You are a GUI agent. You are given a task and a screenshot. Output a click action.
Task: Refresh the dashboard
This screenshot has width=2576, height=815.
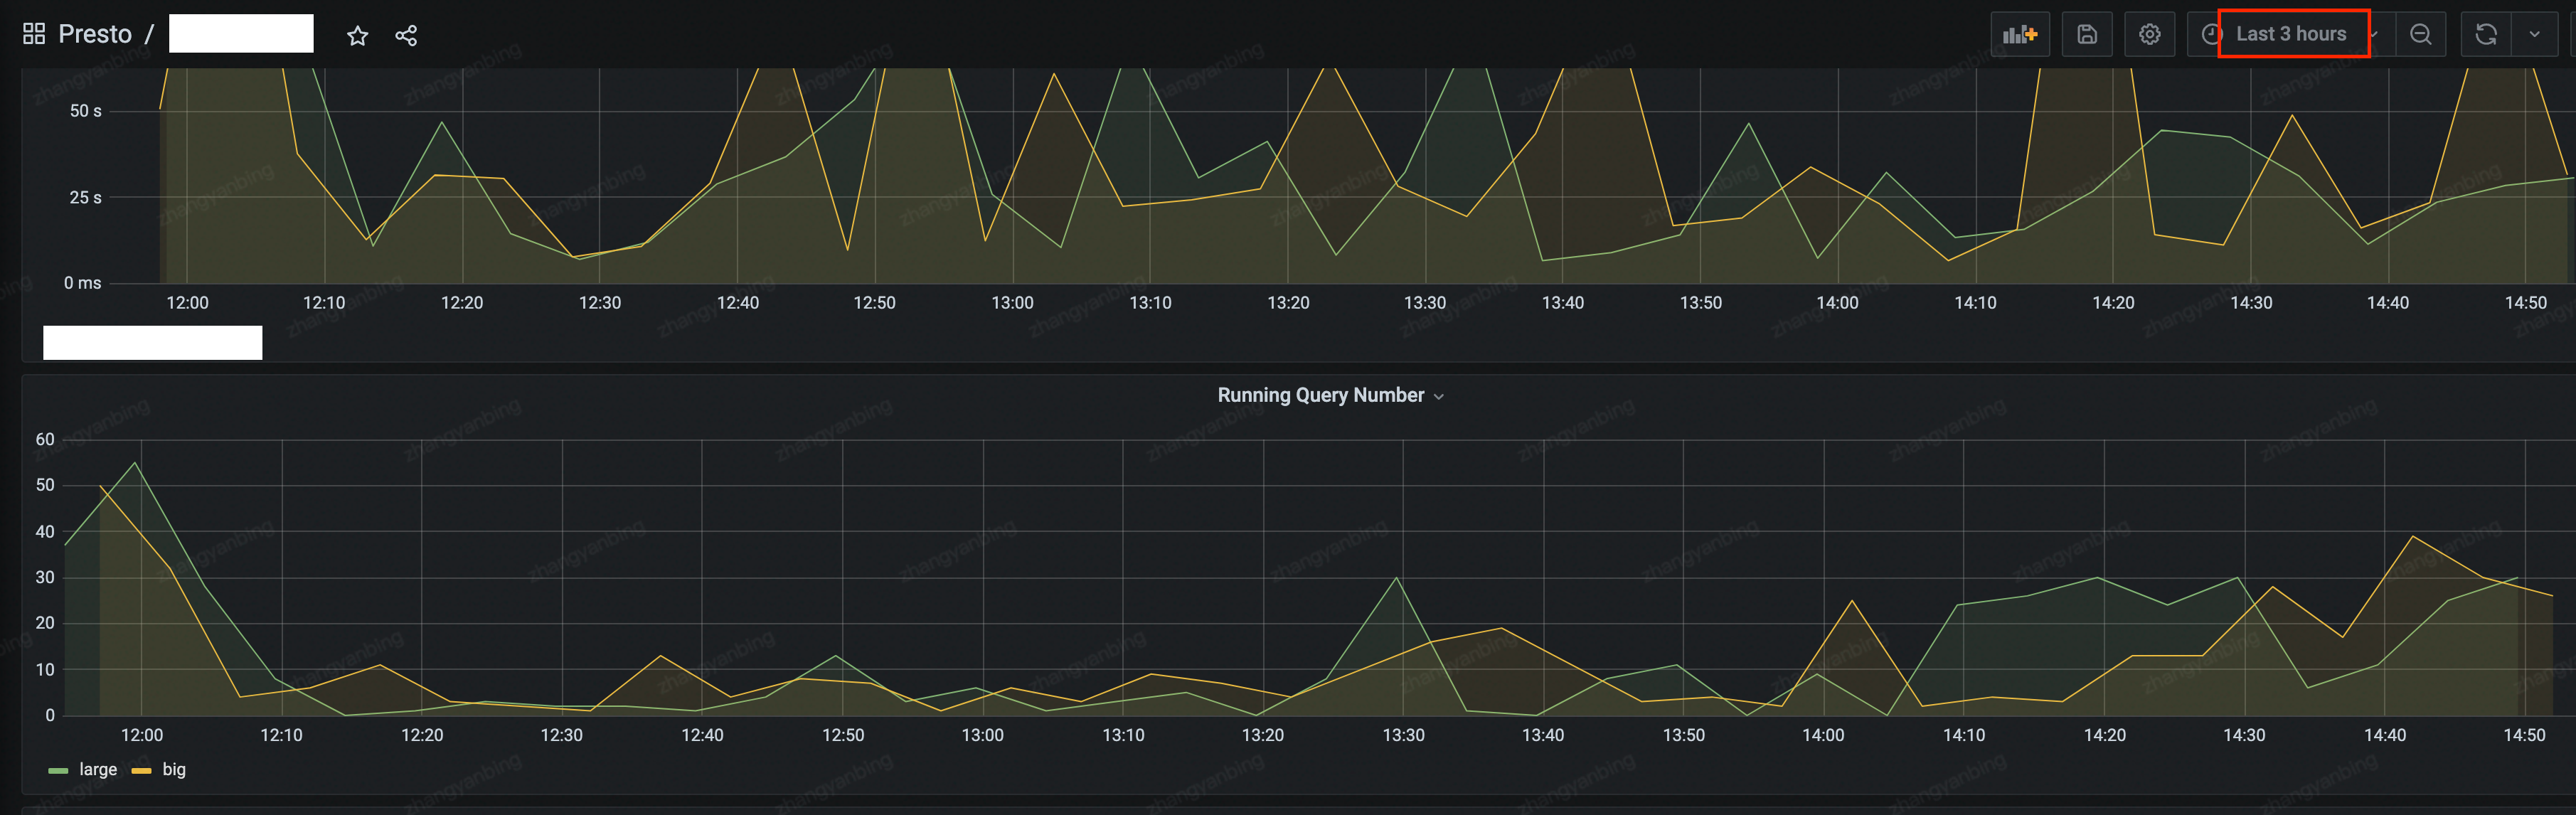(2486, 34)
